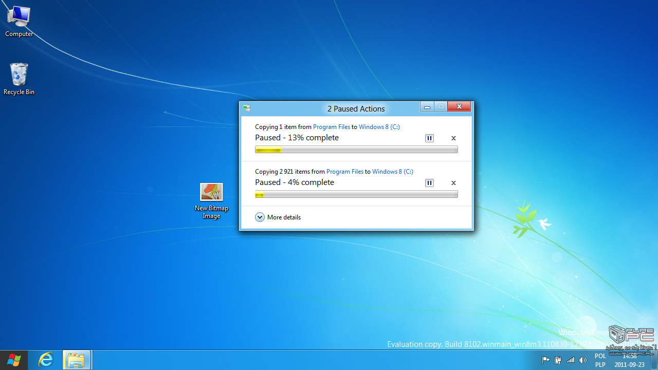Screen dimensions: 658x370
Task: Open Windows 8 (C:) link in first copy row
Action: coord(379,127)
